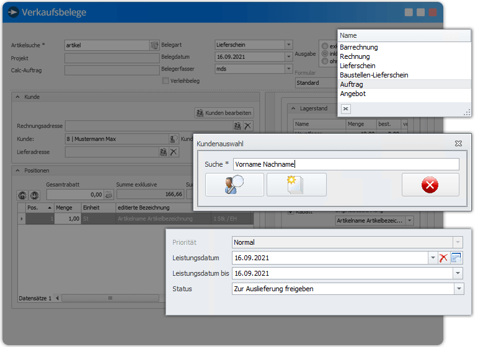The image size is (496, 347).
Task: Sort by the Pos. column header
Action: click(x=40, y=208)
